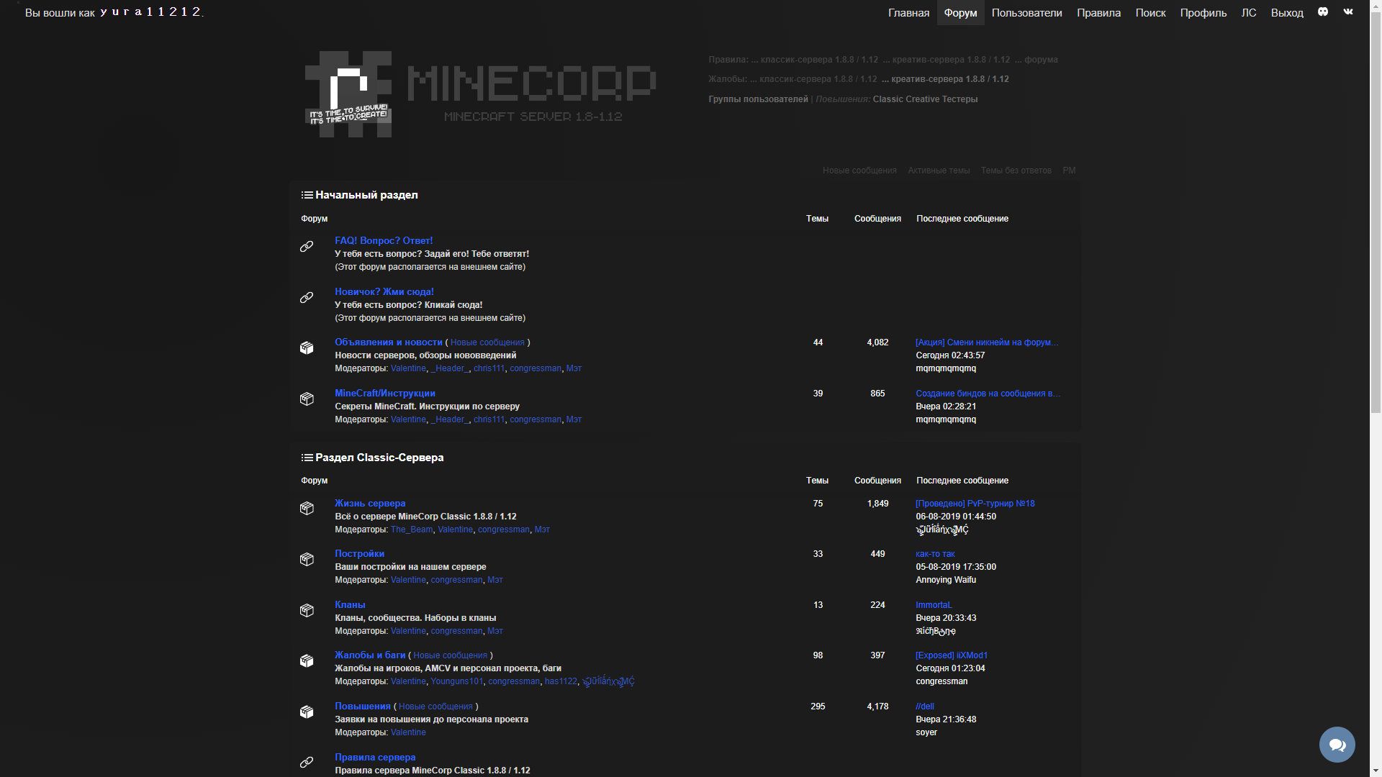Click list icon of Начальный раздел
The image size is (1382, 777).
307,195
